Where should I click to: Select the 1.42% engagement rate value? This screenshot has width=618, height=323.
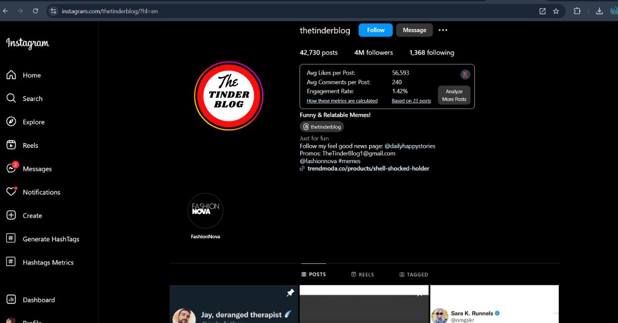pyautogui.click(x=400, y=91)
